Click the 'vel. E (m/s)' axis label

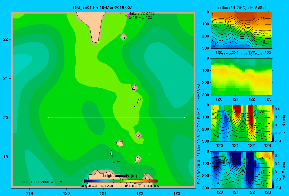(284, 171)
